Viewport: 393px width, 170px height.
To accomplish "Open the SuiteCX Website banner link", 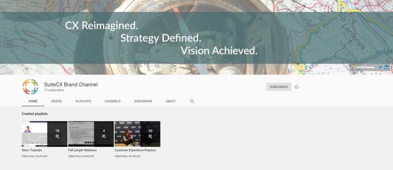I will (363, 67).
